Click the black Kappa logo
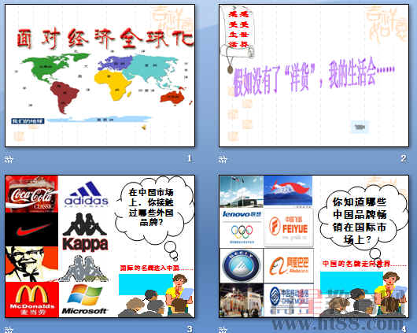The image size is (417, 333). click(x=85, y=231)
